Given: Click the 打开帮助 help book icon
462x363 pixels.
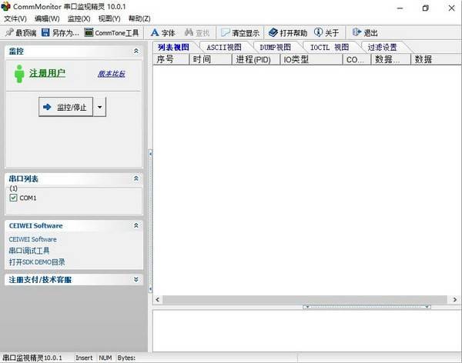Looking at the screenshot, I should (273, 33).
